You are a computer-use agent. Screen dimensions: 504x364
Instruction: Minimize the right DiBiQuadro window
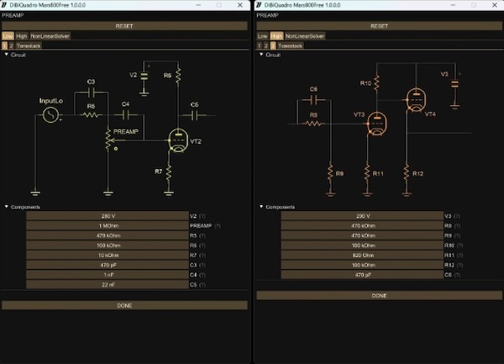[x=453, y=5]
